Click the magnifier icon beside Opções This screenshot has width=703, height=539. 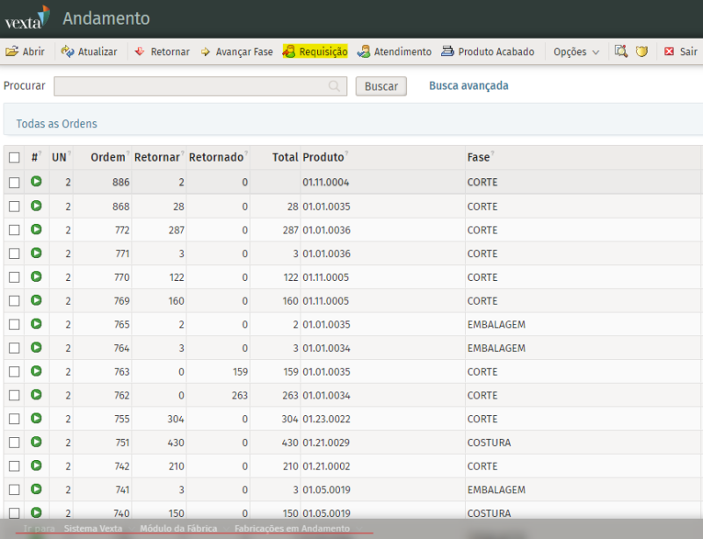click(620, 52)
